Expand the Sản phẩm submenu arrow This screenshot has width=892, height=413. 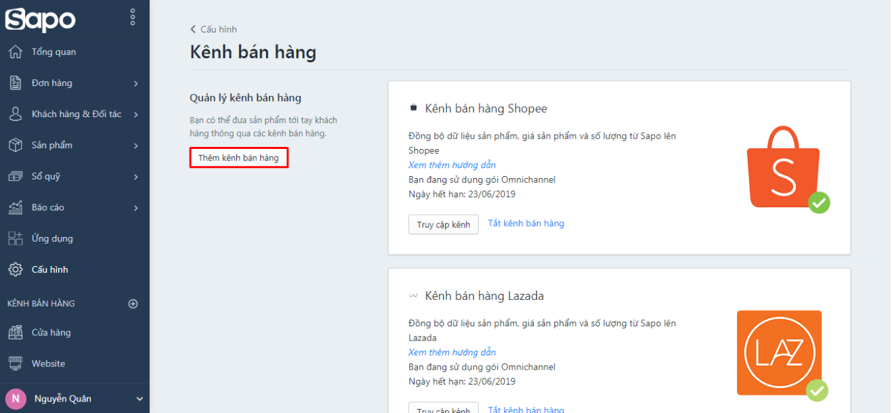[136, 146]
